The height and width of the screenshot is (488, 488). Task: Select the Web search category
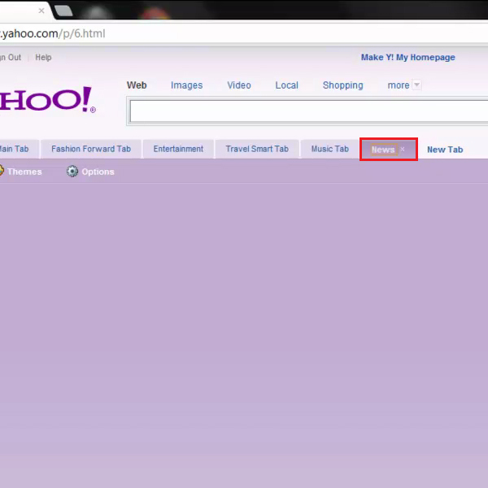pyautogui.click(x=137, y=85)
